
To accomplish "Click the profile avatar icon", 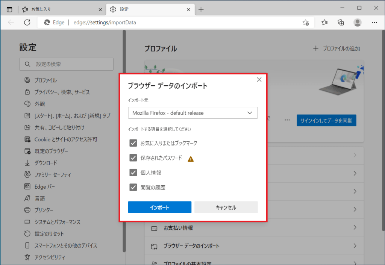I will click(358, 23).
